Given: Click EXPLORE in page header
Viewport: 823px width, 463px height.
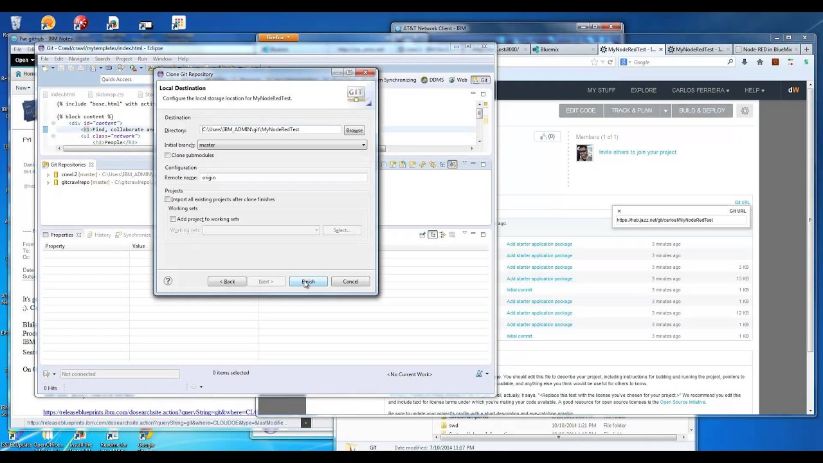Looking at the screenshot, I should (644, 91).
